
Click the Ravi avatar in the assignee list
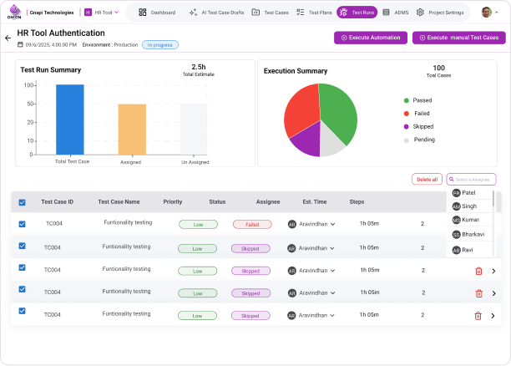[x=456, y=250]
